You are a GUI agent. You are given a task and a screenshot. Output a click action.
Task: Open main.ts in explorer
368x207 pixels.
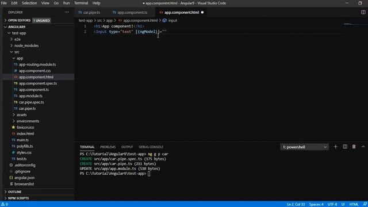22,140
